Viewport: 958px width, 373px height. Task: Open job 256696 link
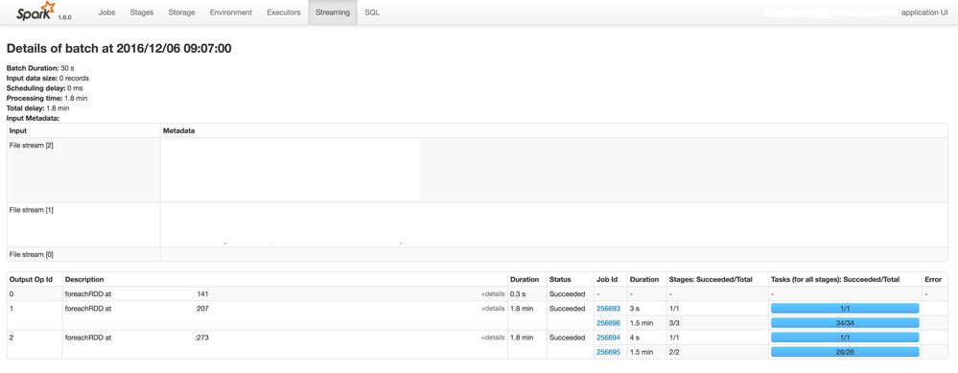click(608, 323)
